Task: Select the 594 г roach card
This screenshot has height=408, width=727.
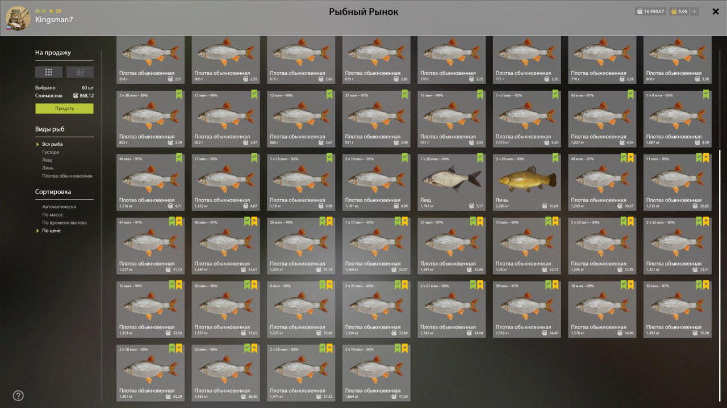Action: pos(151,60)
